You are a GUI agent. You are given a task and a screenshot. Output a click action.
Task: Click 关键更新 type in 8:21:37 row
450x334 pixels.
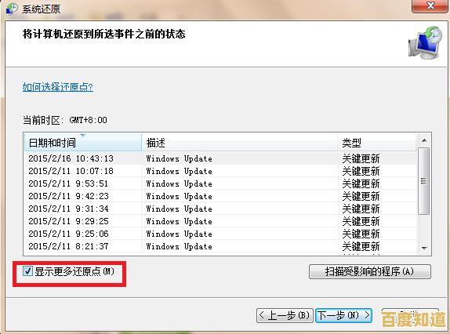click(361, 246)
